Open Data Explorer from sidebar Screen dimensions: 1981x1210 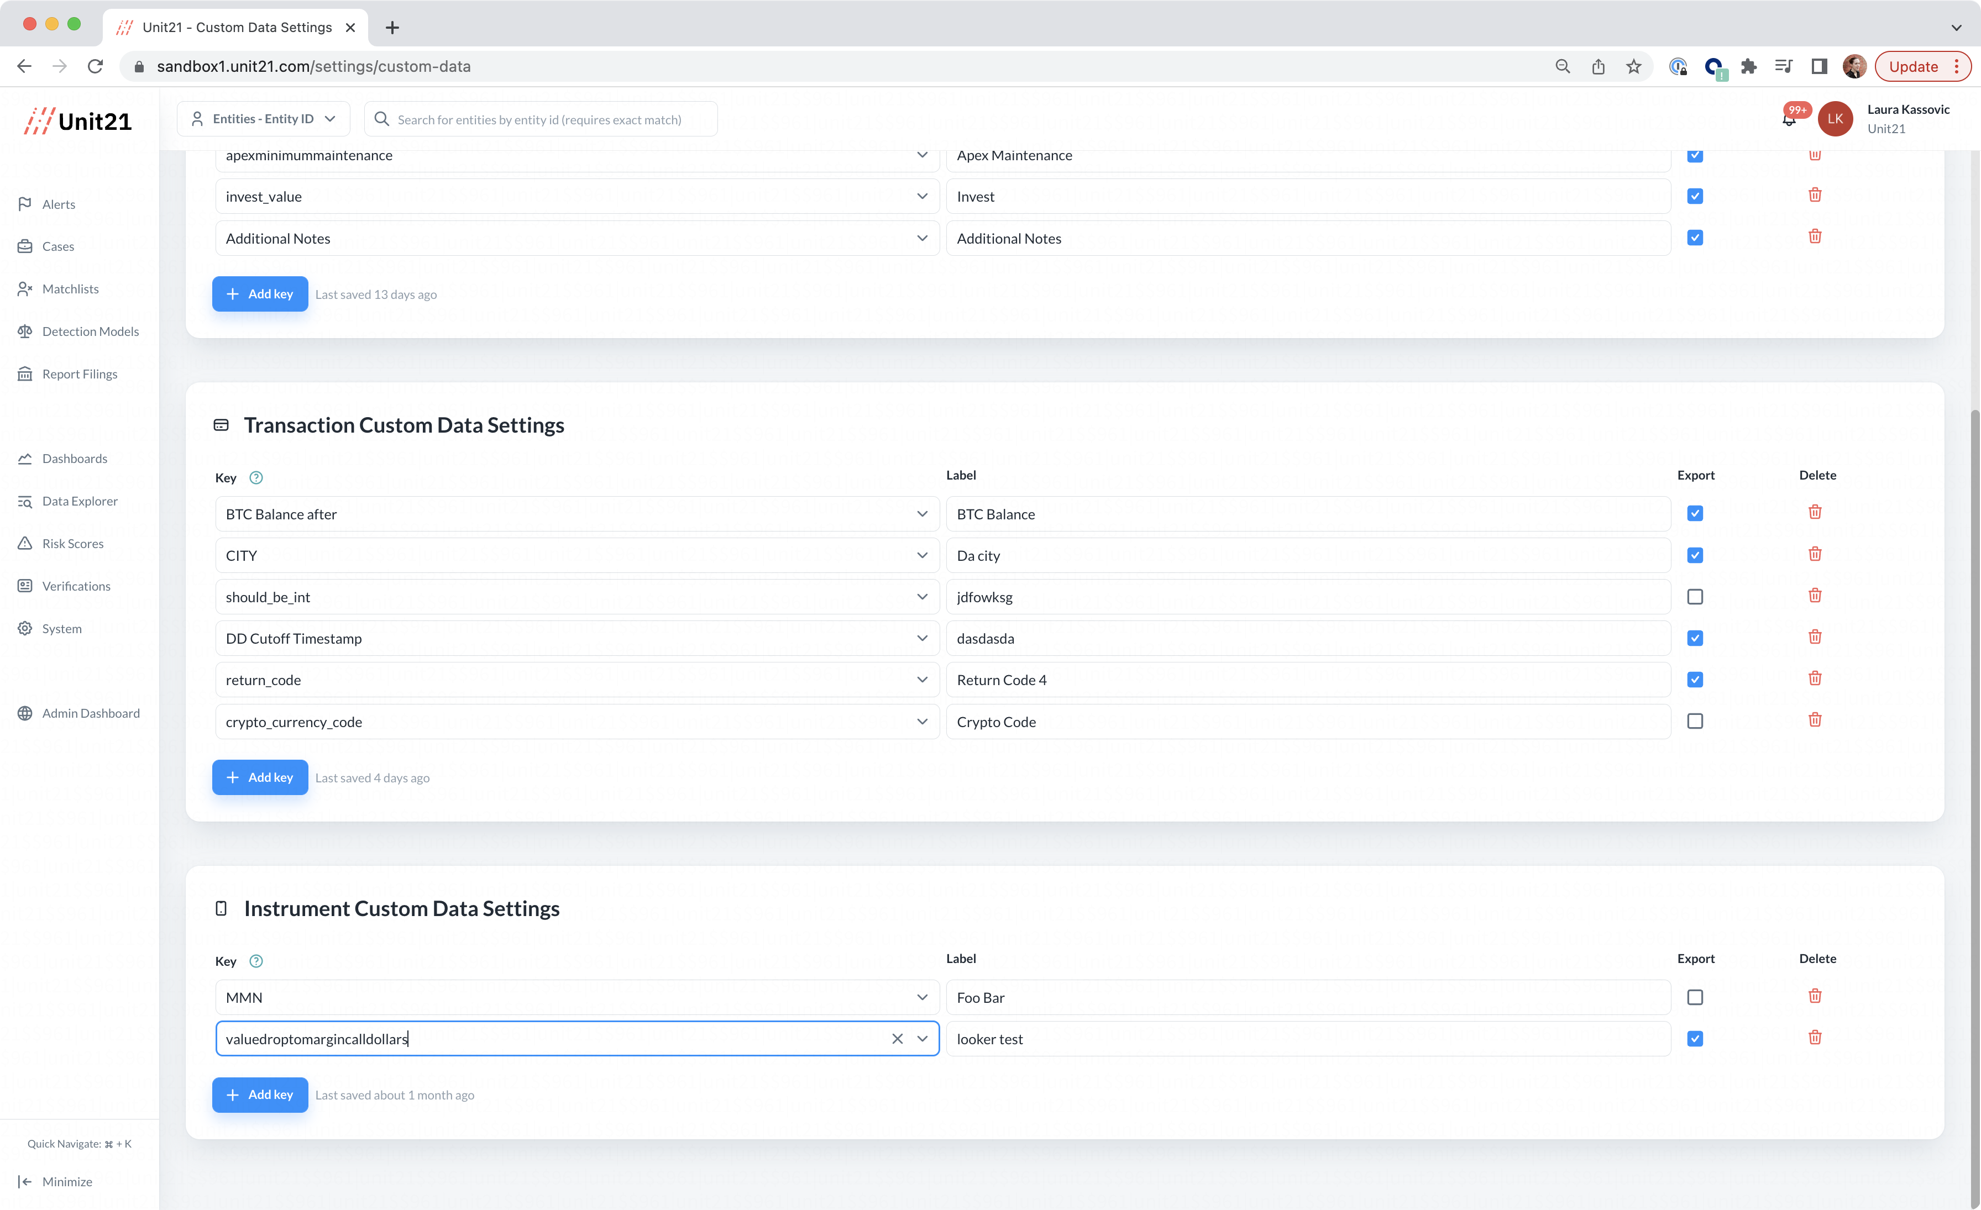[80, 501]
